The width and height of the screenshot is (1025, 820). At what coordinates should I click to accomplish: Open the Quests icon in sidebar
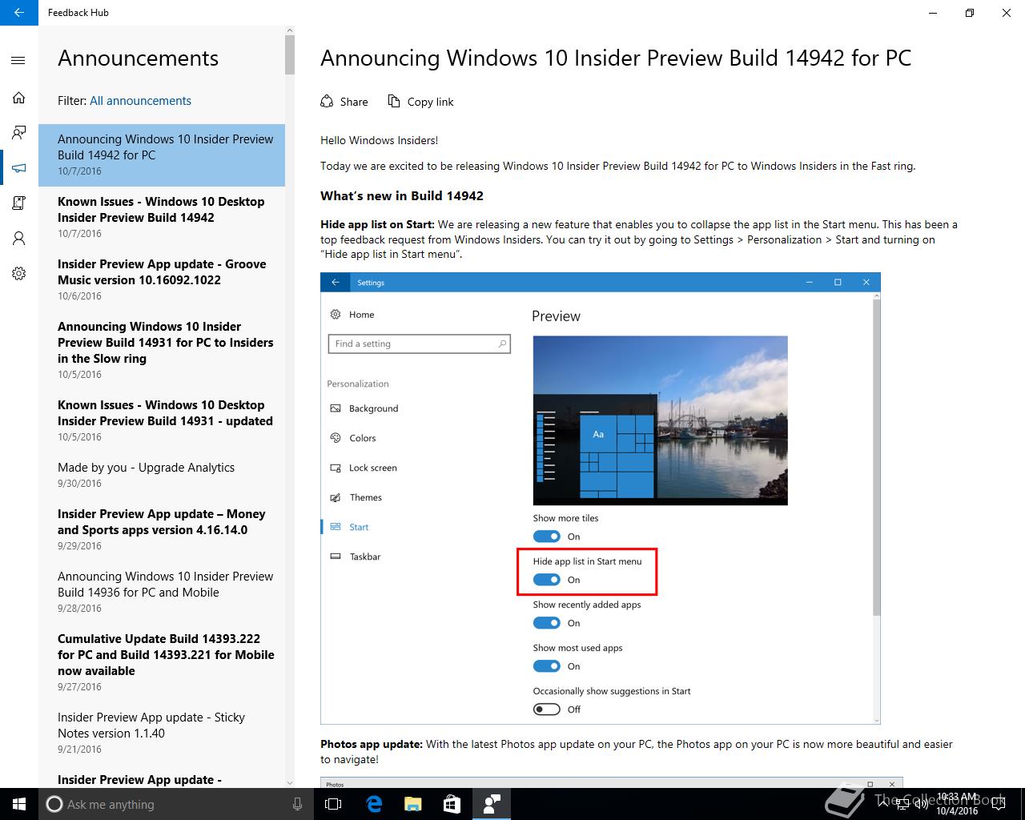click(x=18, y=203)
